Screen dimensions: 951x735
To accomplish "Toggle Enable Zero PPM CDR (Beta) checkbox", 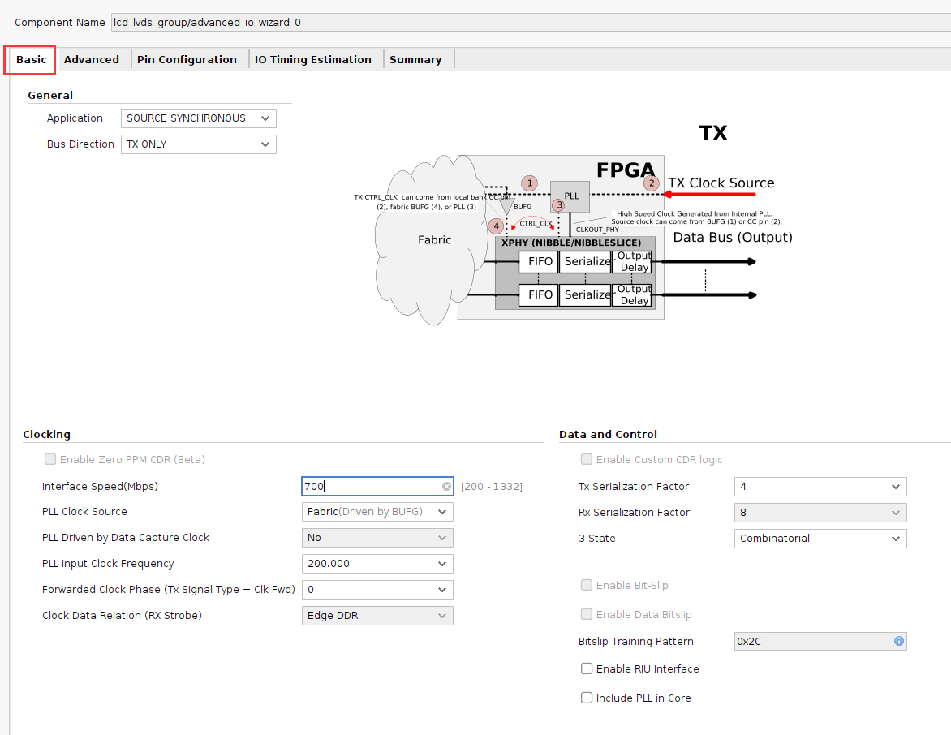I will [x=50, y=459].
